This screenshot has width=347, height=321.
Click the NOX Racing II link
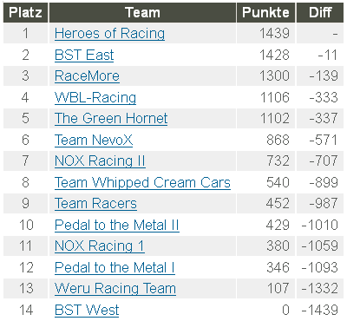click(100, 161)
